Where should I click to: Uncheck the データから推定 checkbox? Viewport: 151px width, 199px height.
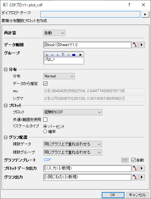tap(45, 83)
